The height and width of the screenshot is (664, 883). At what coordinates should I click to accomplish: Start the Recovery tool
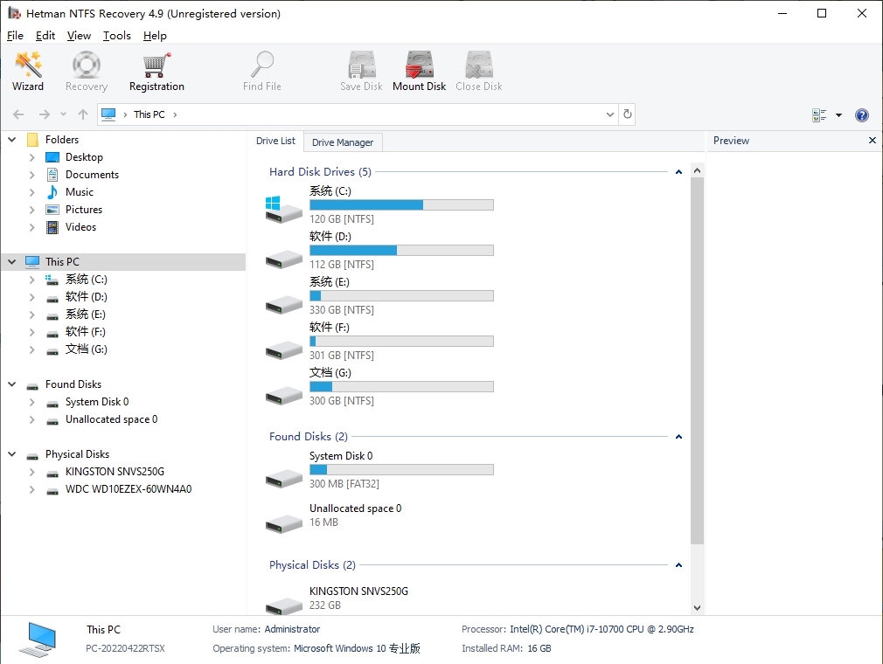86,70
